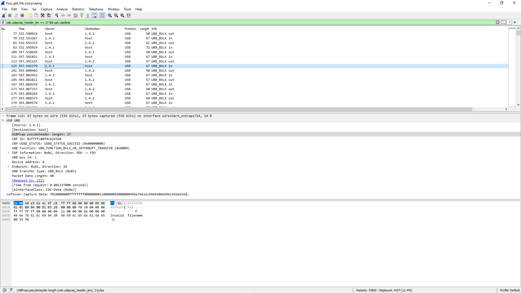Screen dimensions: 521x293
Task: Sort by the Destination column header
Action: coord(104,29)
